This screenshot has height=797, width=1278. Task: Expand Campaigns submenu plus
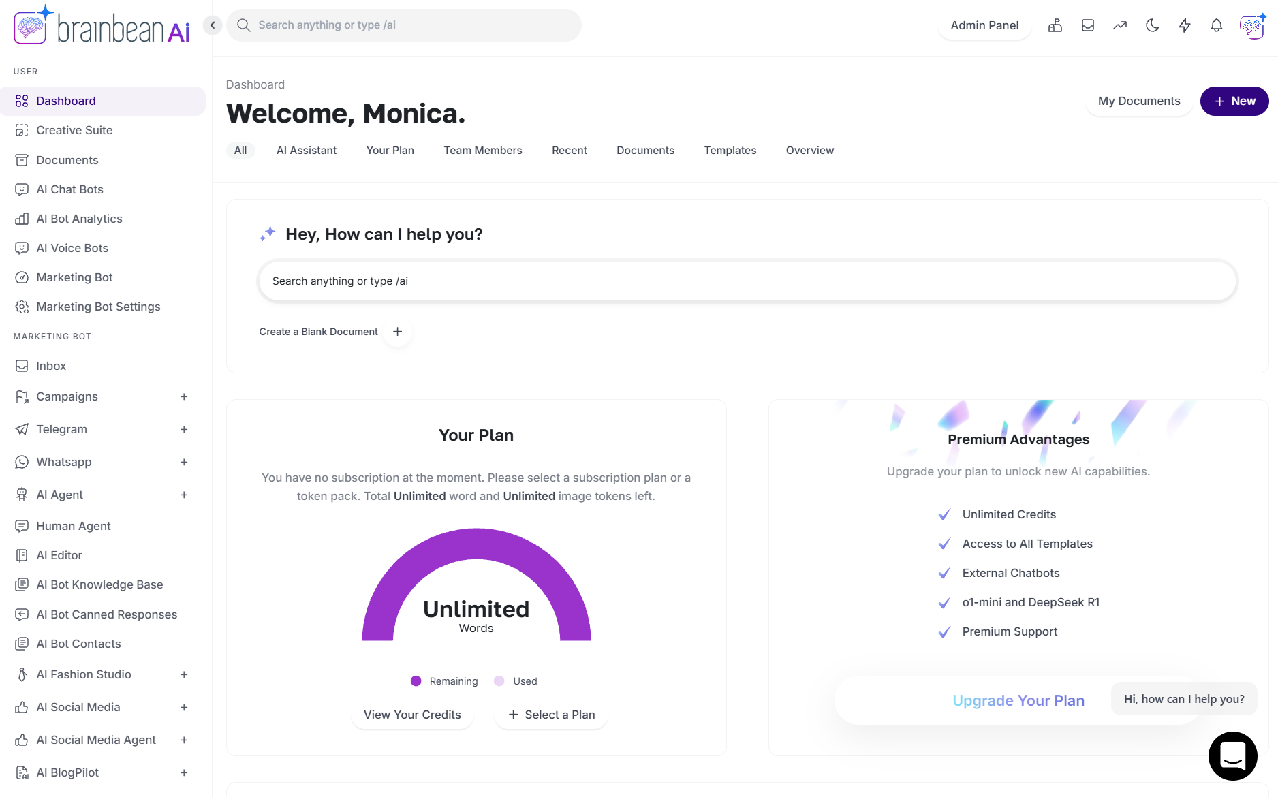click(184, 396)
